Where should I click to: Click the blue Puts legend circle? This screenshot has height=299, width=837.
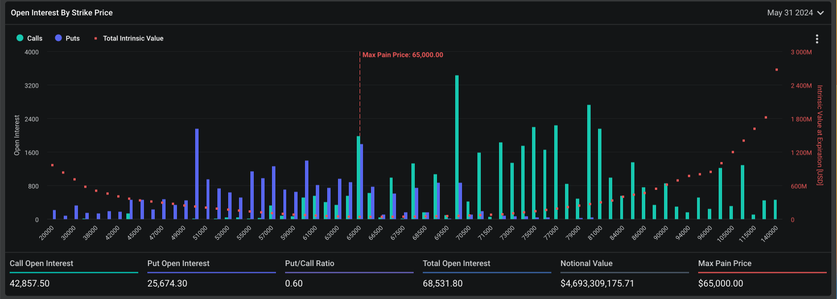click(59, 39)
